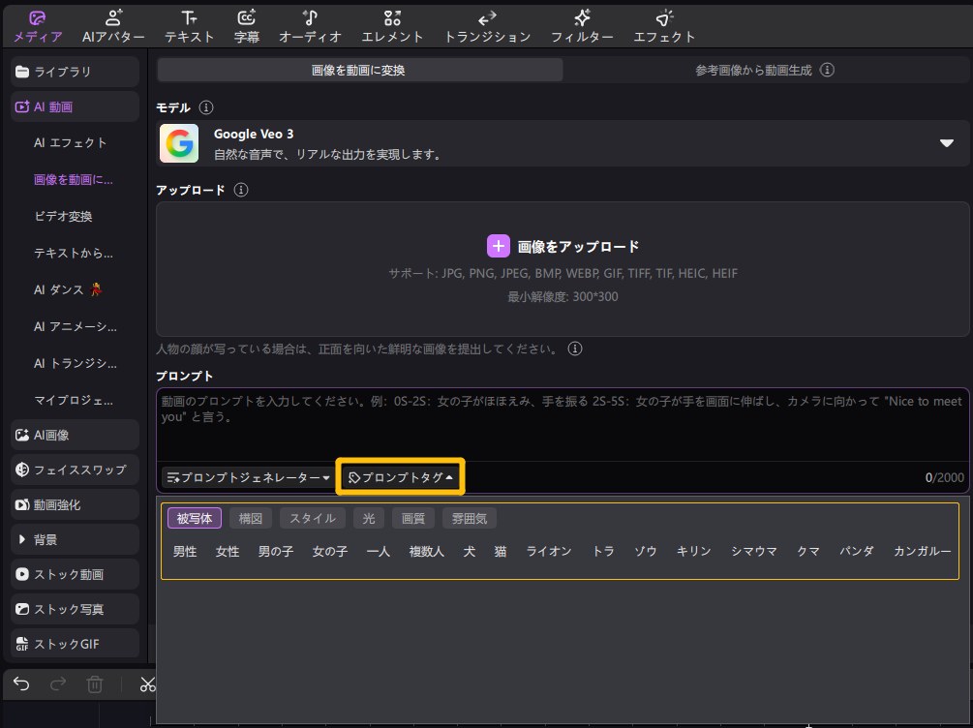
Task: Open the トランジション transitions icon
Action: coord(487,17)
